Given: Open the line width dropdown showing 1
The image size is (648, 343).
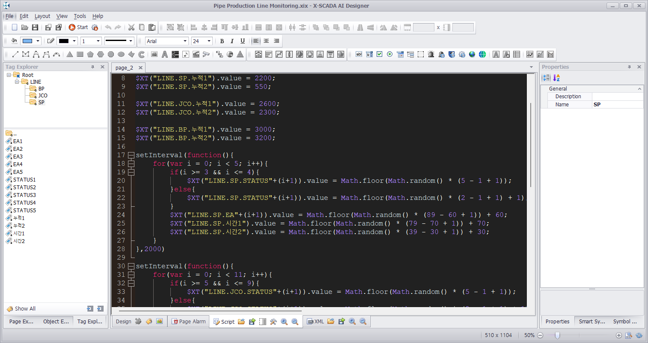Looking at the screenshot, I should [x=98, y=41].
